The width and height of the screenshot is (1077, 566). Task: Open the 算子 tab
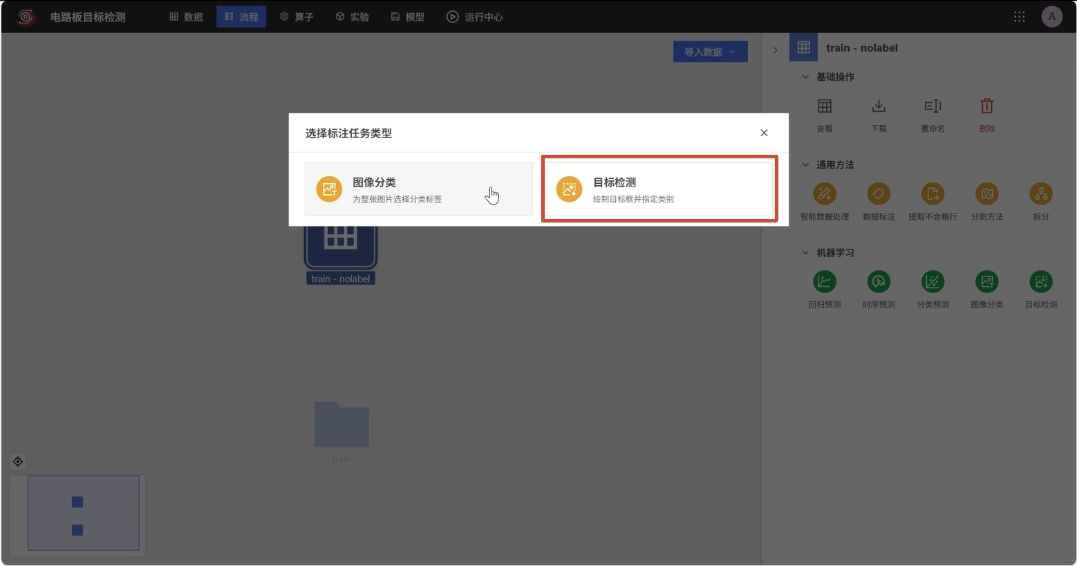[x=297, y=17]
